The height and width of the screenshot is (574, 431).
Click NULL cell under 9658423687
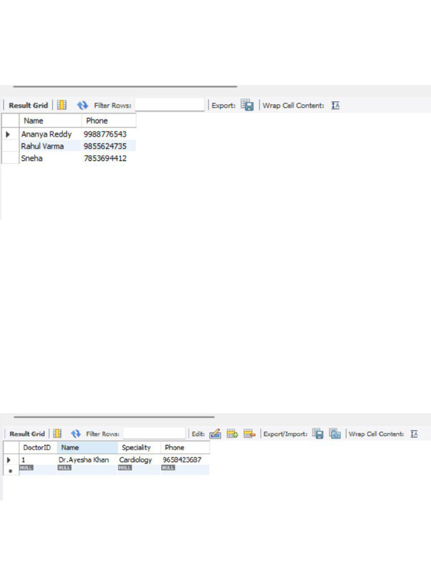[168, 468]
